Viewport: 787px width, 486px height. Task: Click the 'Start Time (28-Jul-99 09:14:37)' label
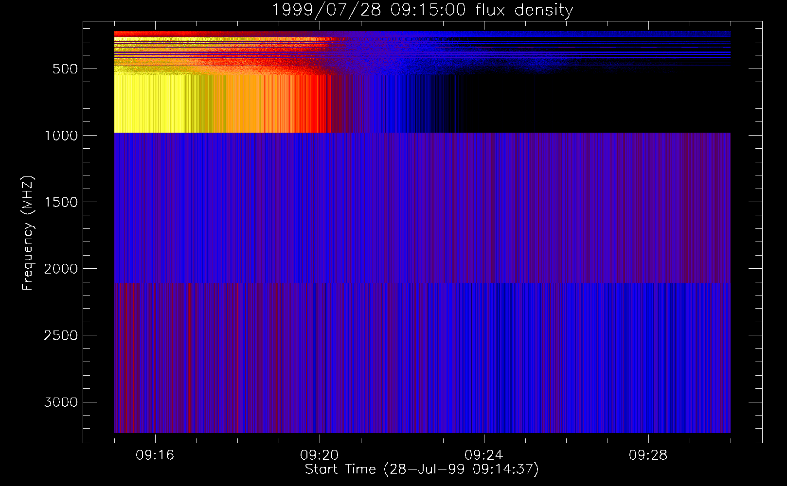pyautogui.click(x=422, y=469)
